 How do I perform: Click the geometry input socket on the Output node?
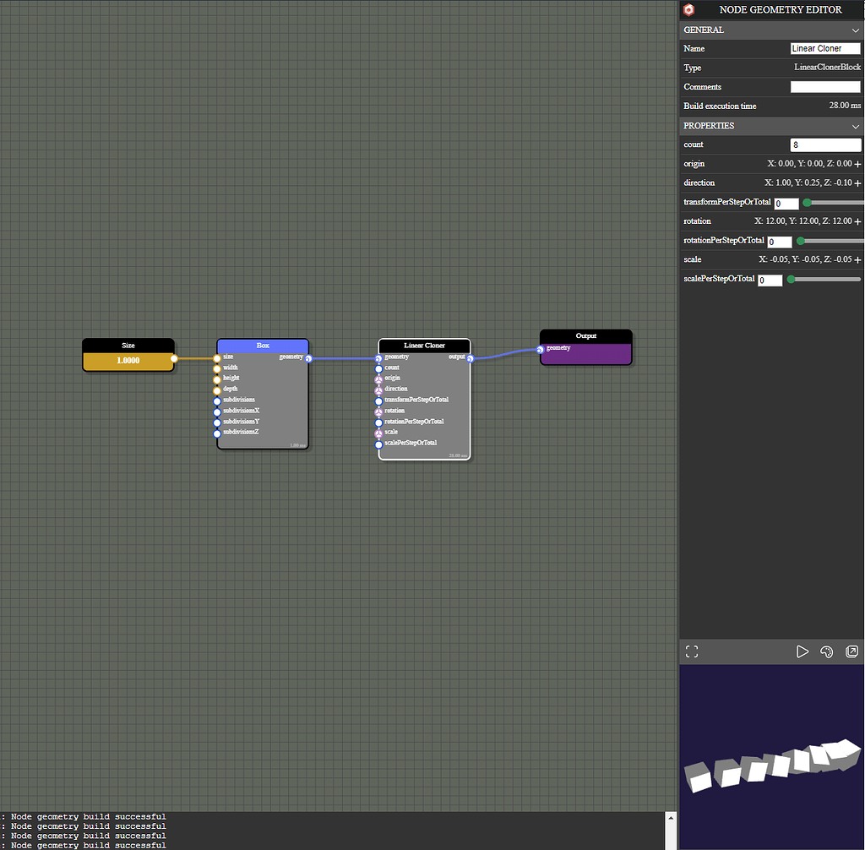[x=539, y=347]
